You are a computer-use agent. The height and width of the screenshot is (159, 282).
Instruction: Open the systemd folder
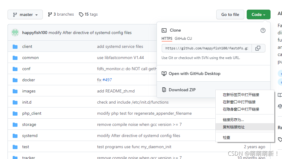click(30, 136)
